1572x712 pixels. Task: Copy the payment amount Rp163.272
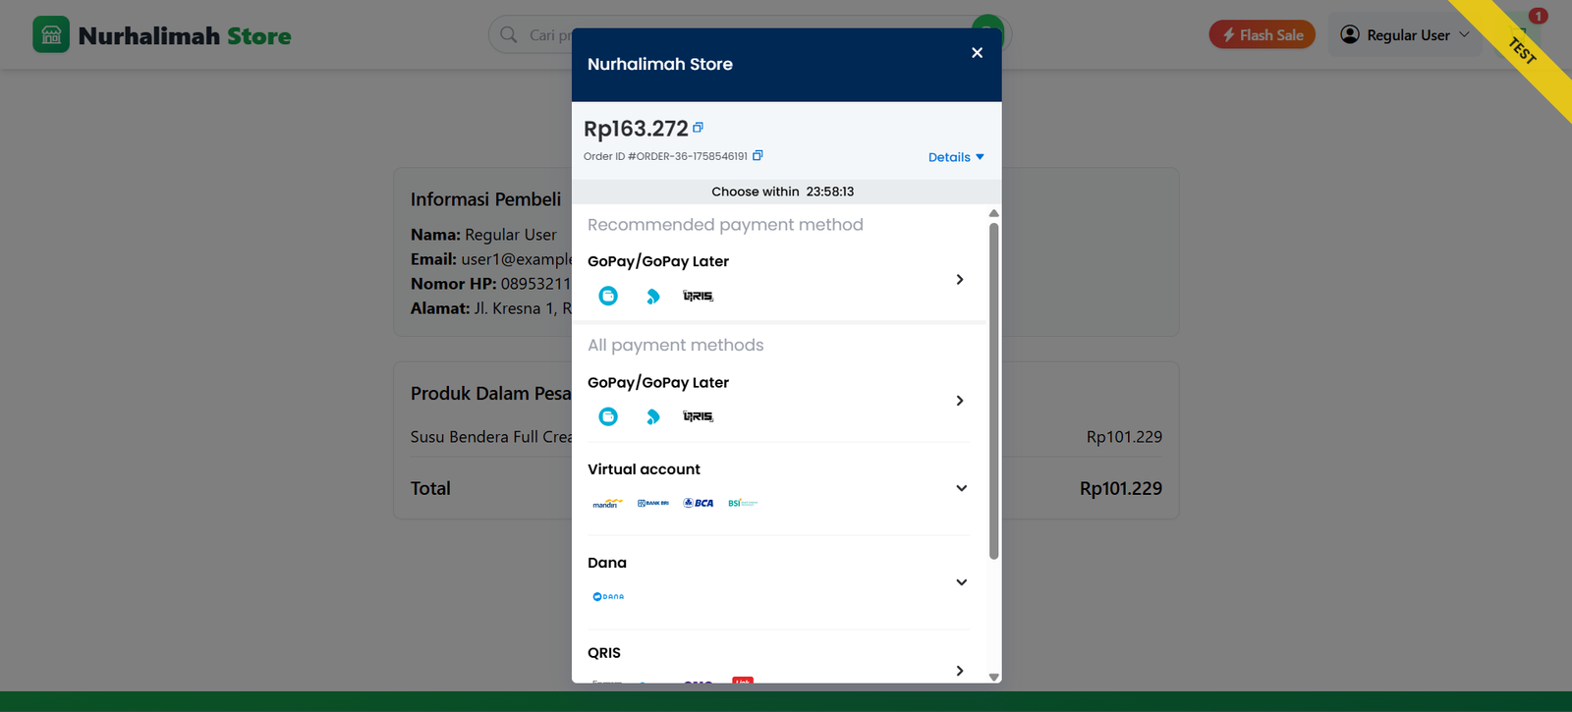[x=698, y=128]
